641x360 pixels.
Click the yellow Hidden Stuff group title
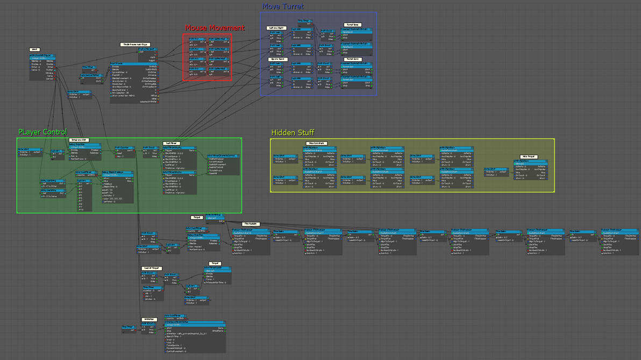tap(293, 132)
